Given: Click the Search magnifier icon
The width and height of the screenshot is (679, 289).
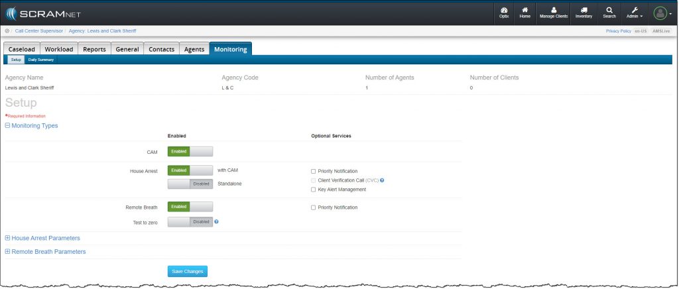Looking at the screenshot, I should pos(609,13).
